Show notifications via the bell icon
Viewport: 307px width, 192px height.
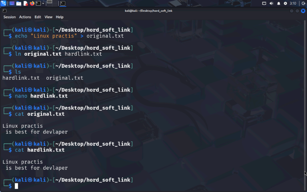click(x=279, y=4)
